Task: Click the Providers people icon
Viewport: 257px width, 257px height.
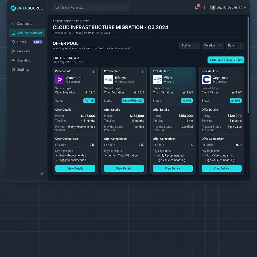Action: coord(13,51)
